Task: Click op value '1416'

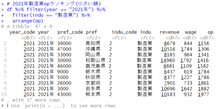Action: [x=203, y=60]
